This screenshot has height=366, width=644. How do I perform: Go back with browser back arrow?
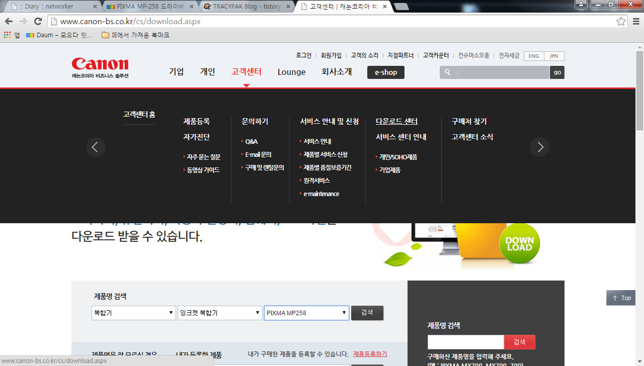(x=9, y=21)
